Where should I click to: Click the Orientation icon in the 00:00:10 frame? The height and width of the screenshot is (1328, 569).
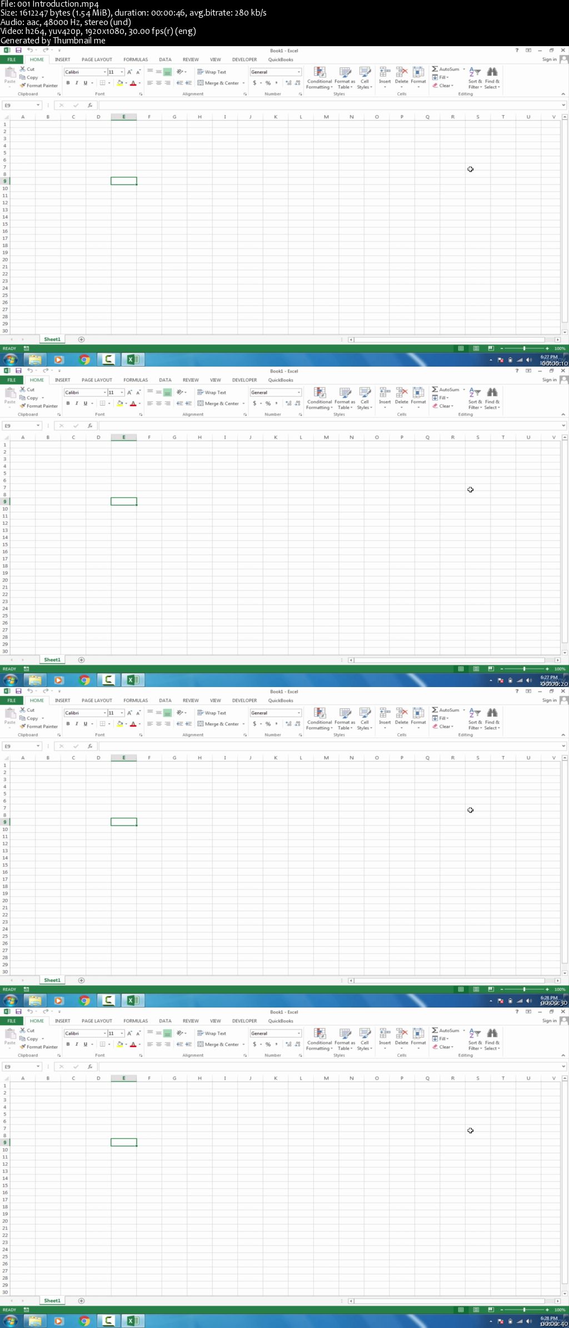coord(180,72)
